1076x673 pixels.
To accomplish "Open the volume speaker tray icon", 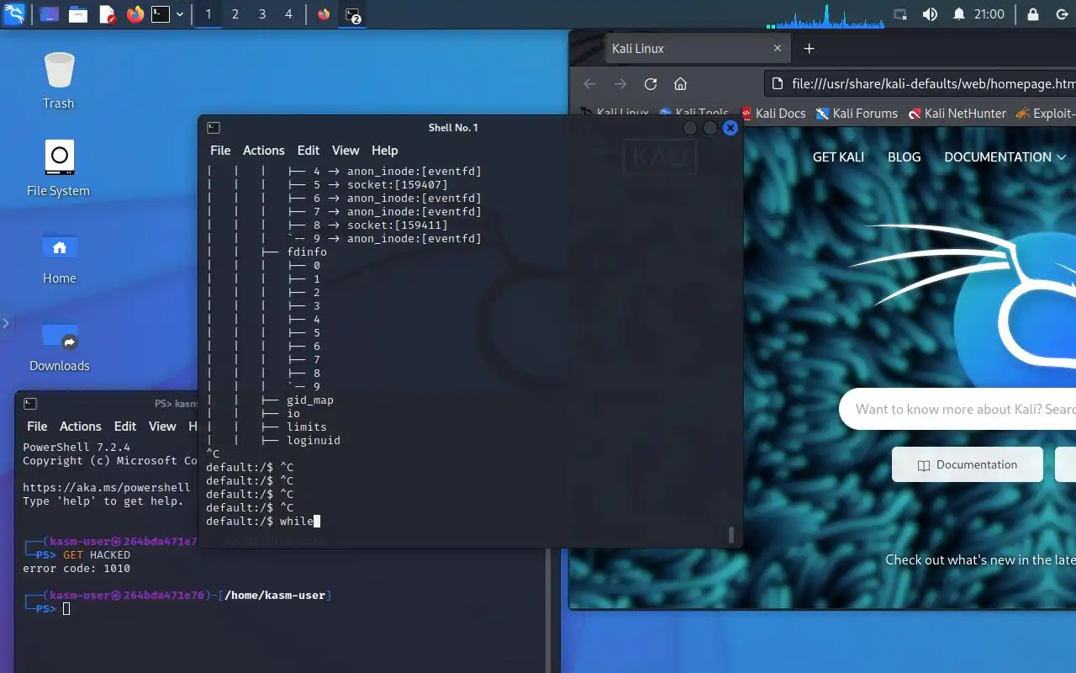I will 930,14.
